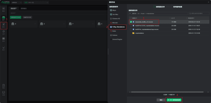211x103 pixels.
Task: Click file icon of test2014vr3.20.03_vraystandalone.vrscene
Action: (x=133, y=25)
